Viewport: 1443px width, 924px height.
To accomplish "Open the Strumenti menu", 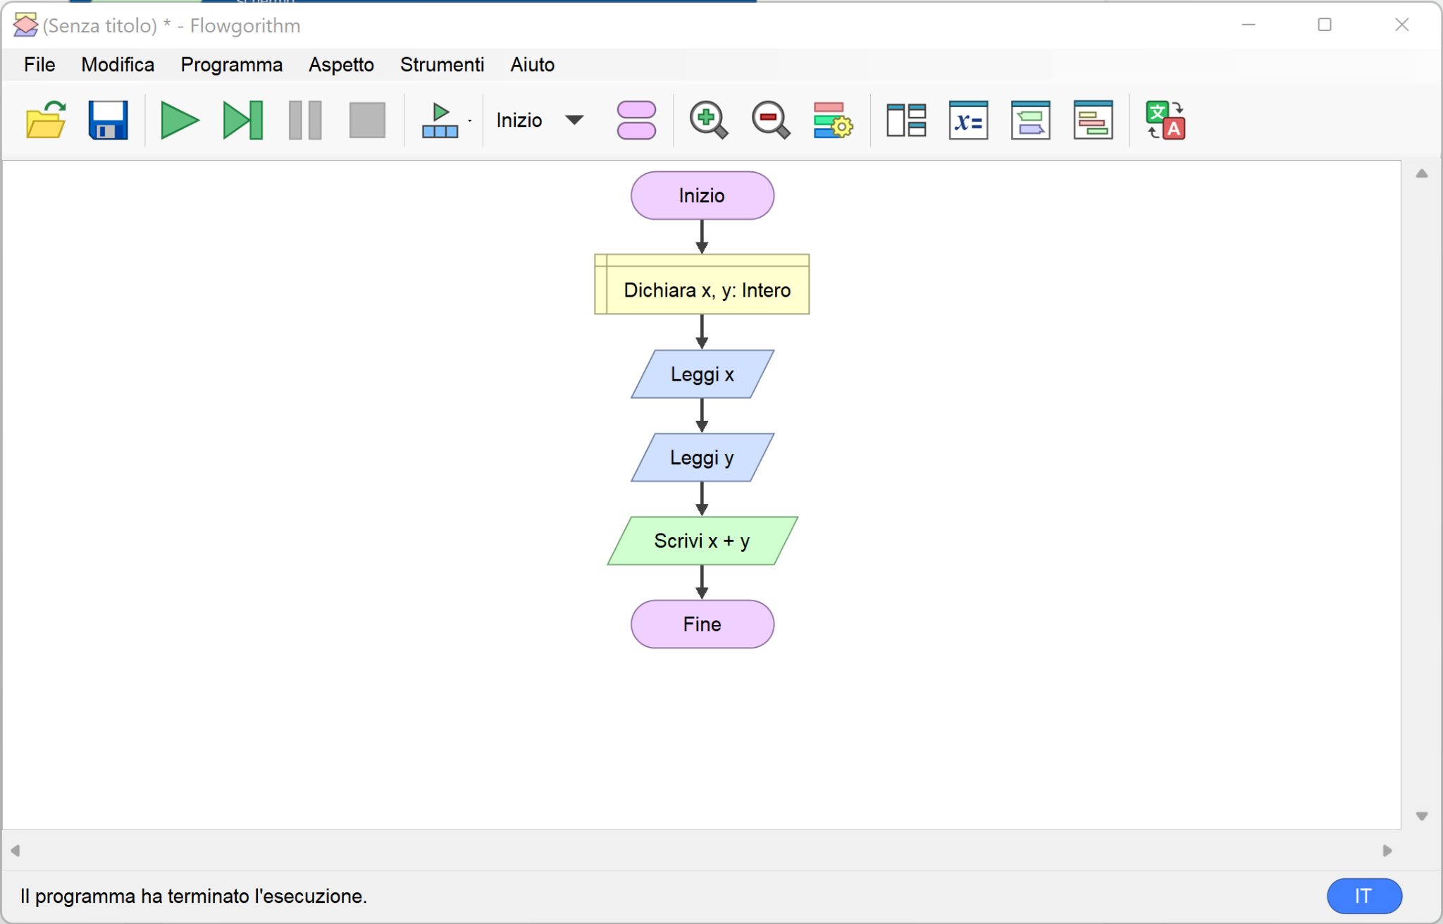I will [442, 65].
